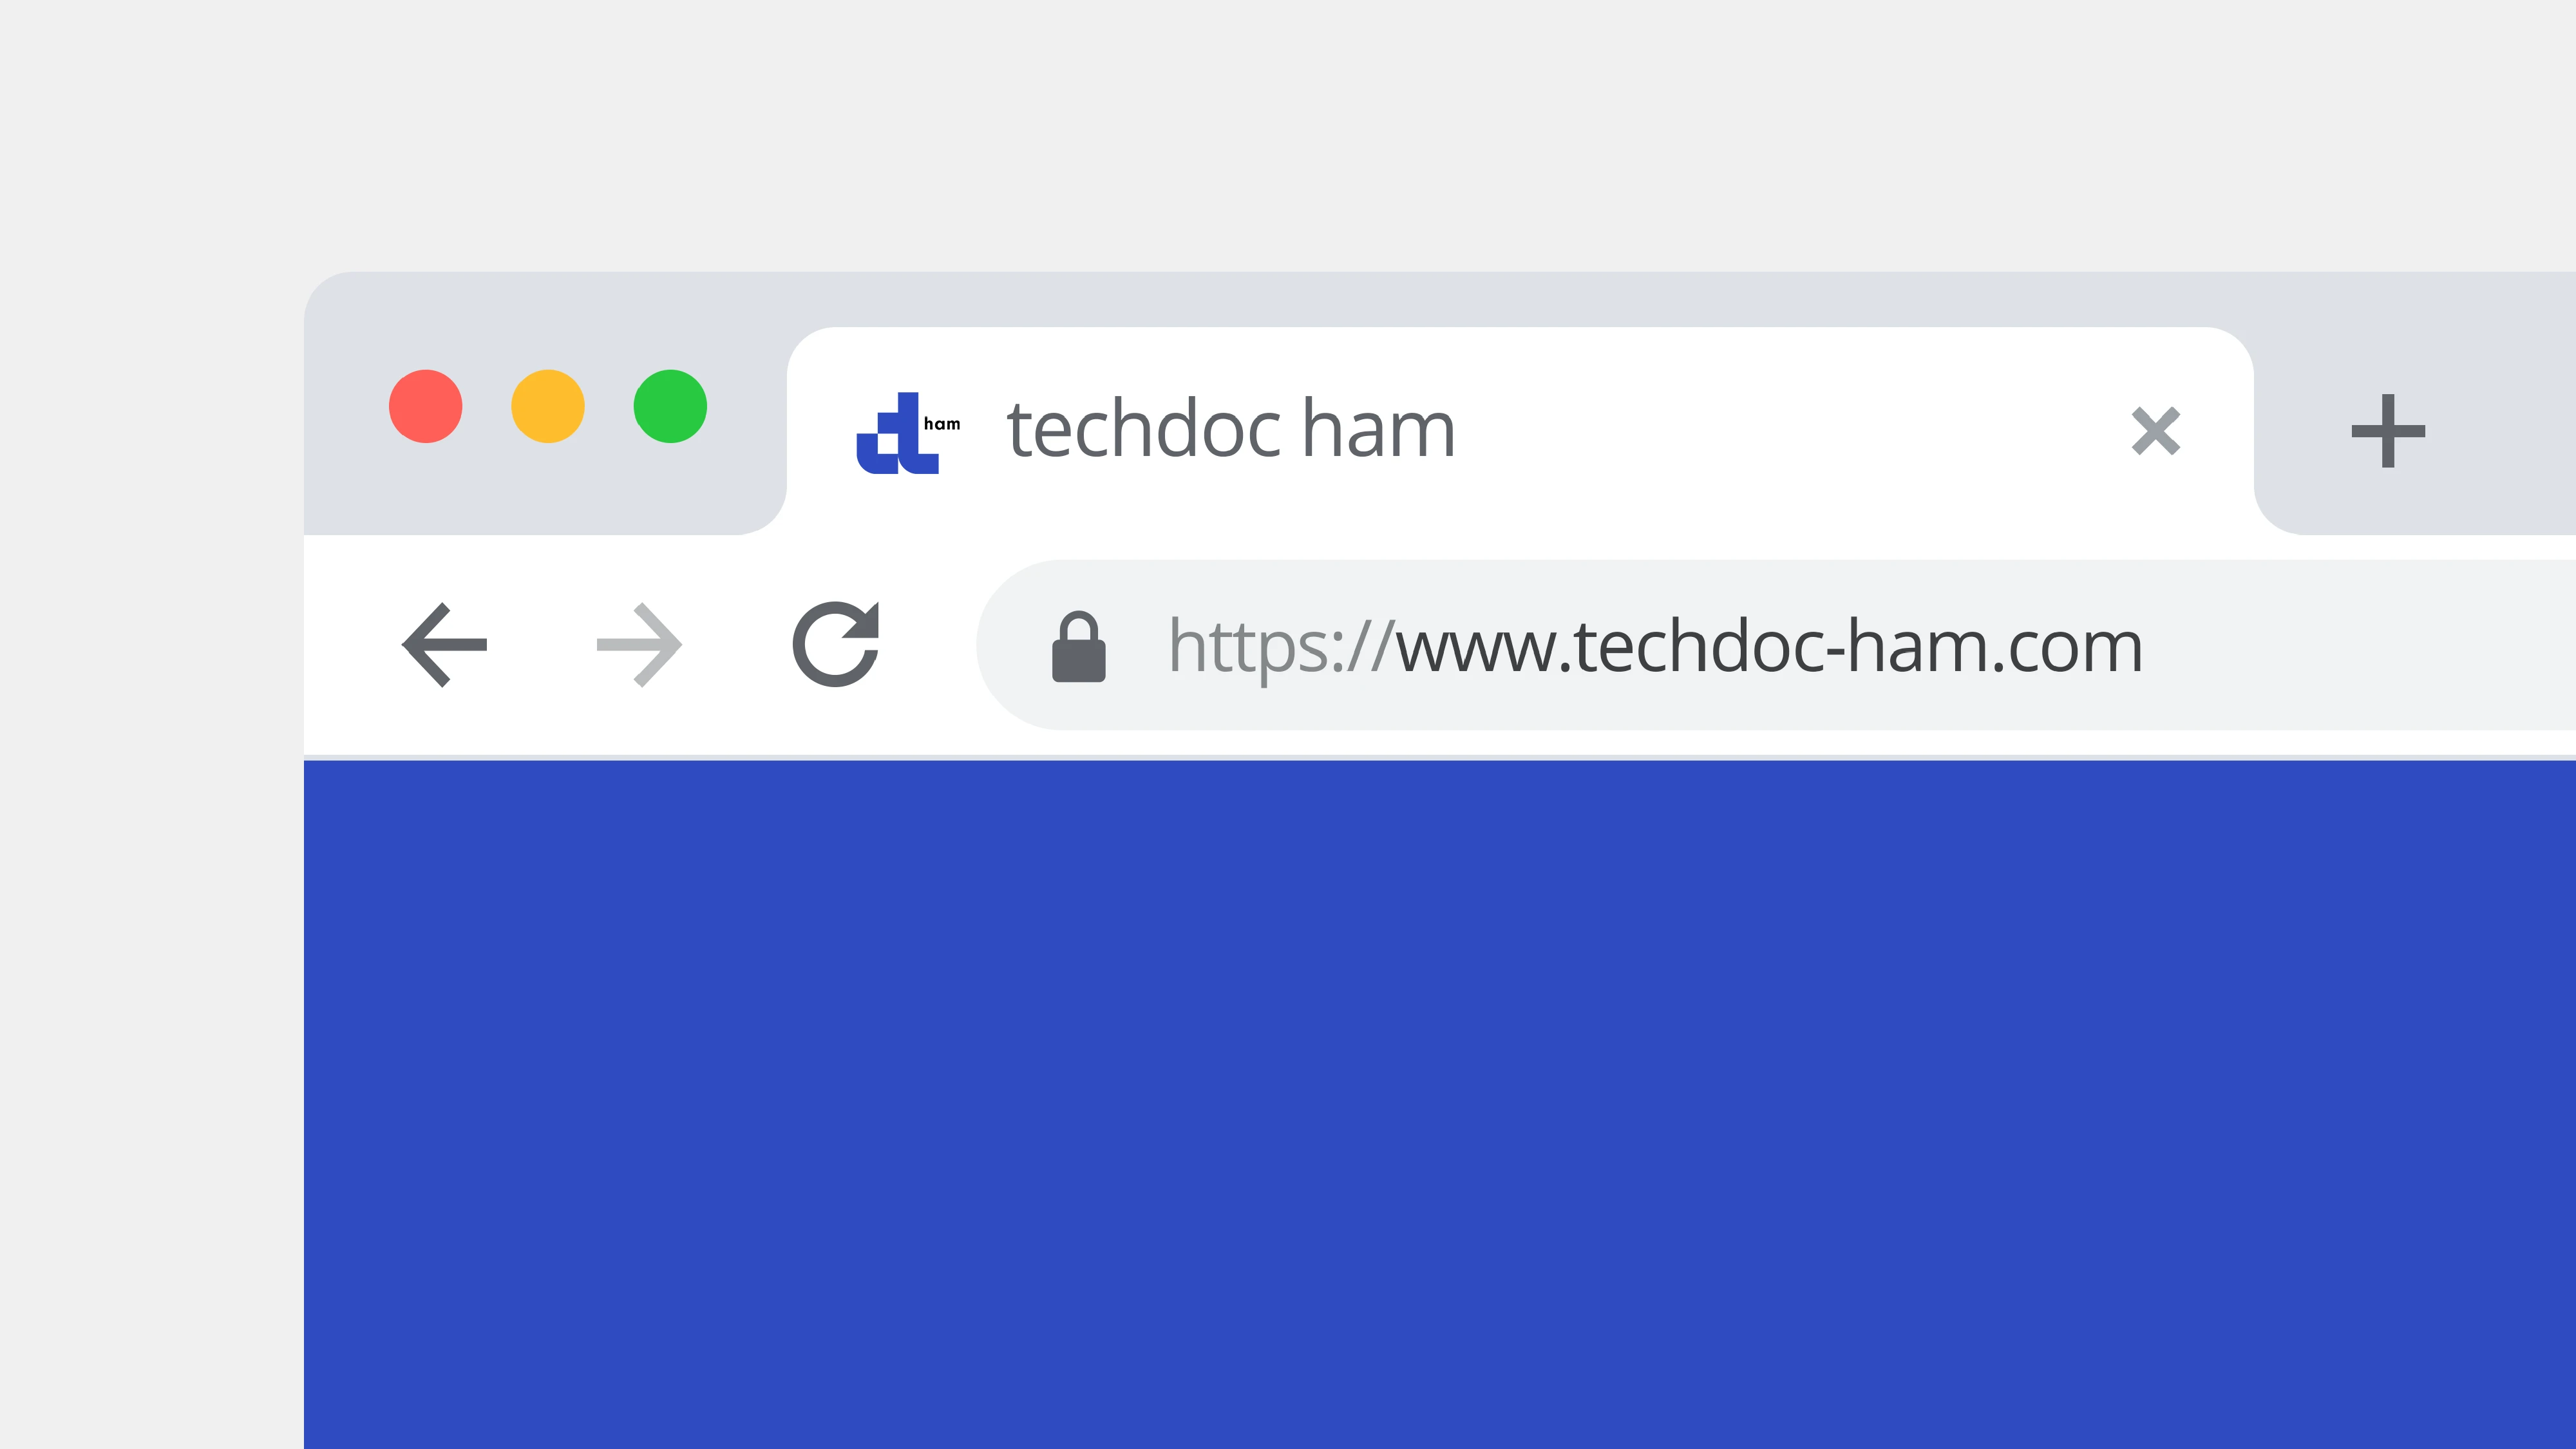Select the techdoc ham tab title

pos(1231,430)
